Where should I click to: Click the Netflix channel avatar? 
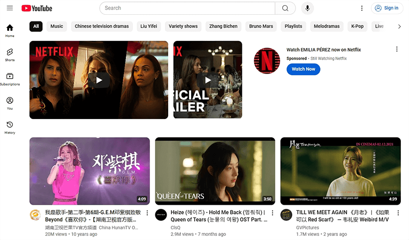coord(267,61)
